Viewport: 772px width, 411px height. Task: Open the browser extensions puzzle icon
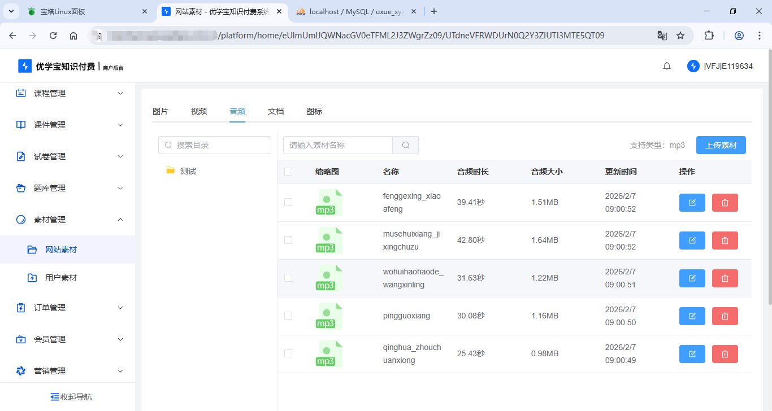709,36
